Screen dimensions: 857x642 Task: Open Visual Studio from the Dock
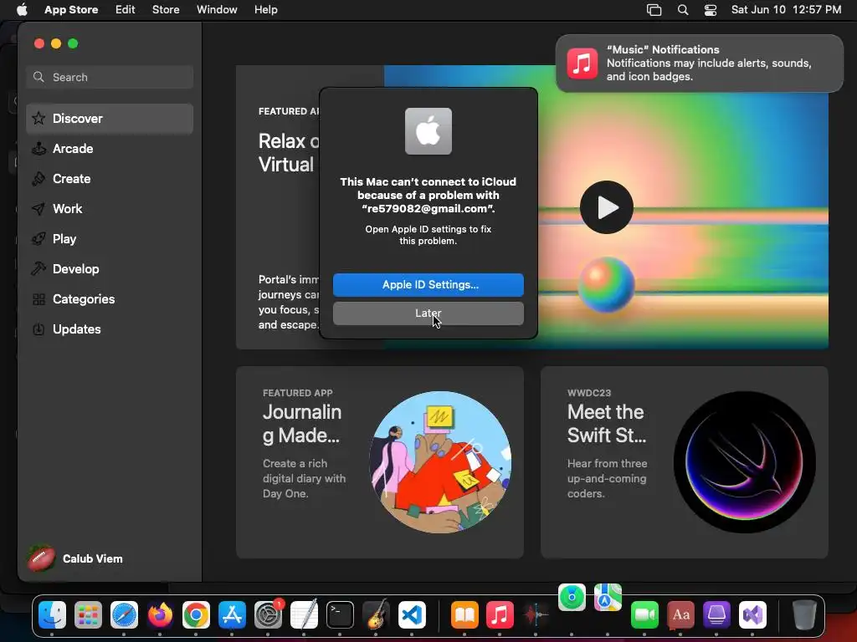752,614
